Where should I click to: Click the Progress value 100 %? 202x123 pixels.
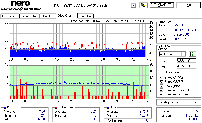point(194,111)
